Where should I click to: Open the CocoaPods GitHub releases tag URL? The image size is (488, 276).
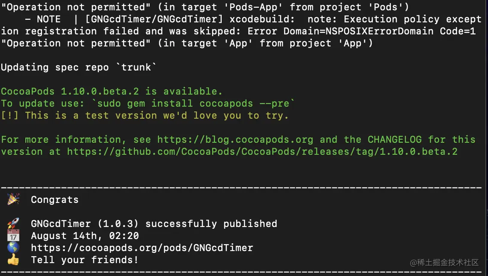point(262,152)
